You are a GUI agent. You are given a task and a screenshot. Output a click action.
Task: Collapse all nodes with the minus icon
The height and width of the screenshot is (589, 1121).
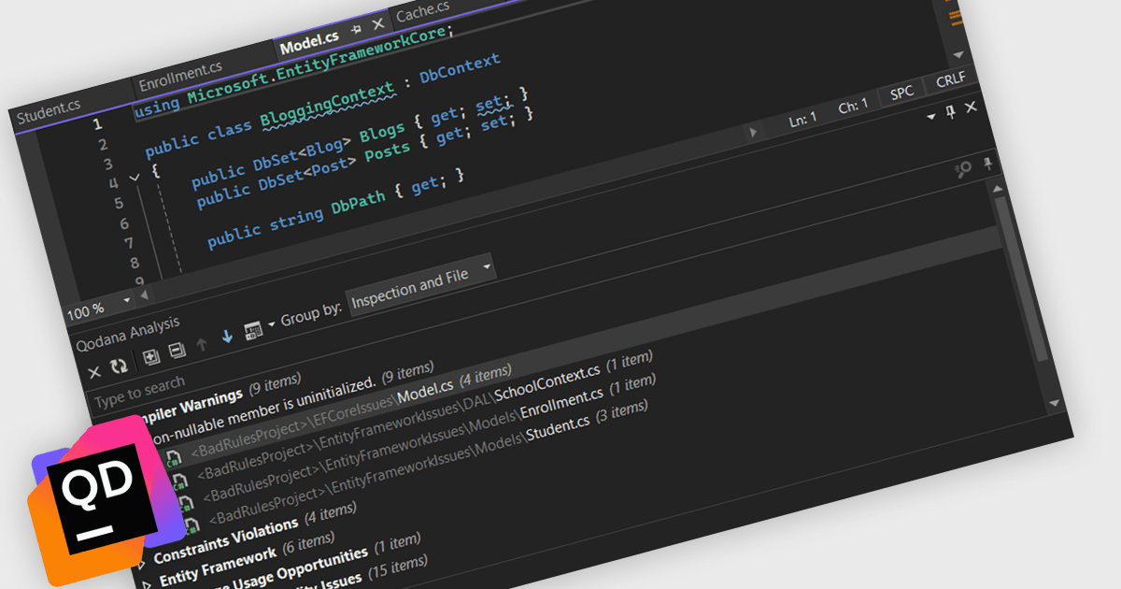[x=177, y=352]
